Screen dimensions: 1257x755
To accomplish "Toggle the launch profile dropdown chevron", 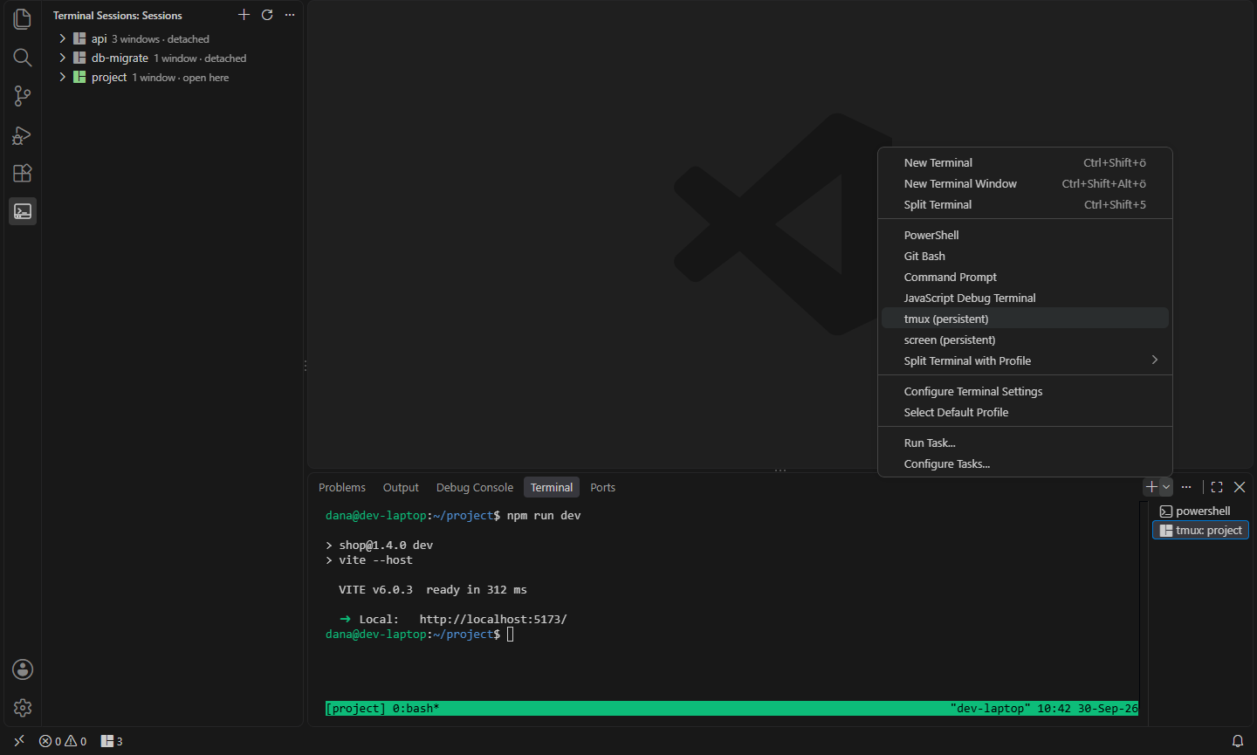I will click(1166, 487).
